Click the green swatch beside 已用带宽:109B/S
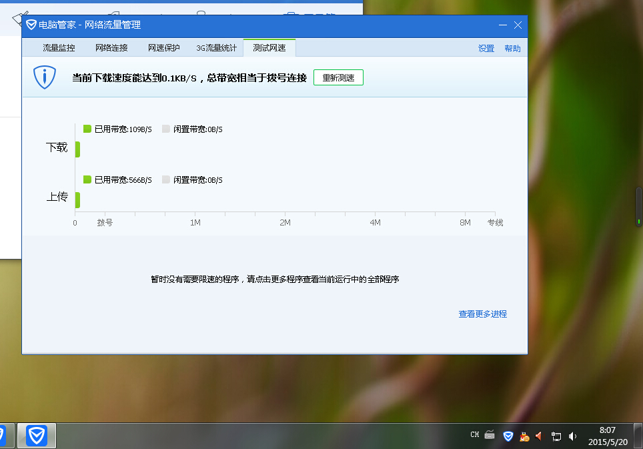Viewport: 643px width, 449px height. pyautogui.click(x=87, y=129)
